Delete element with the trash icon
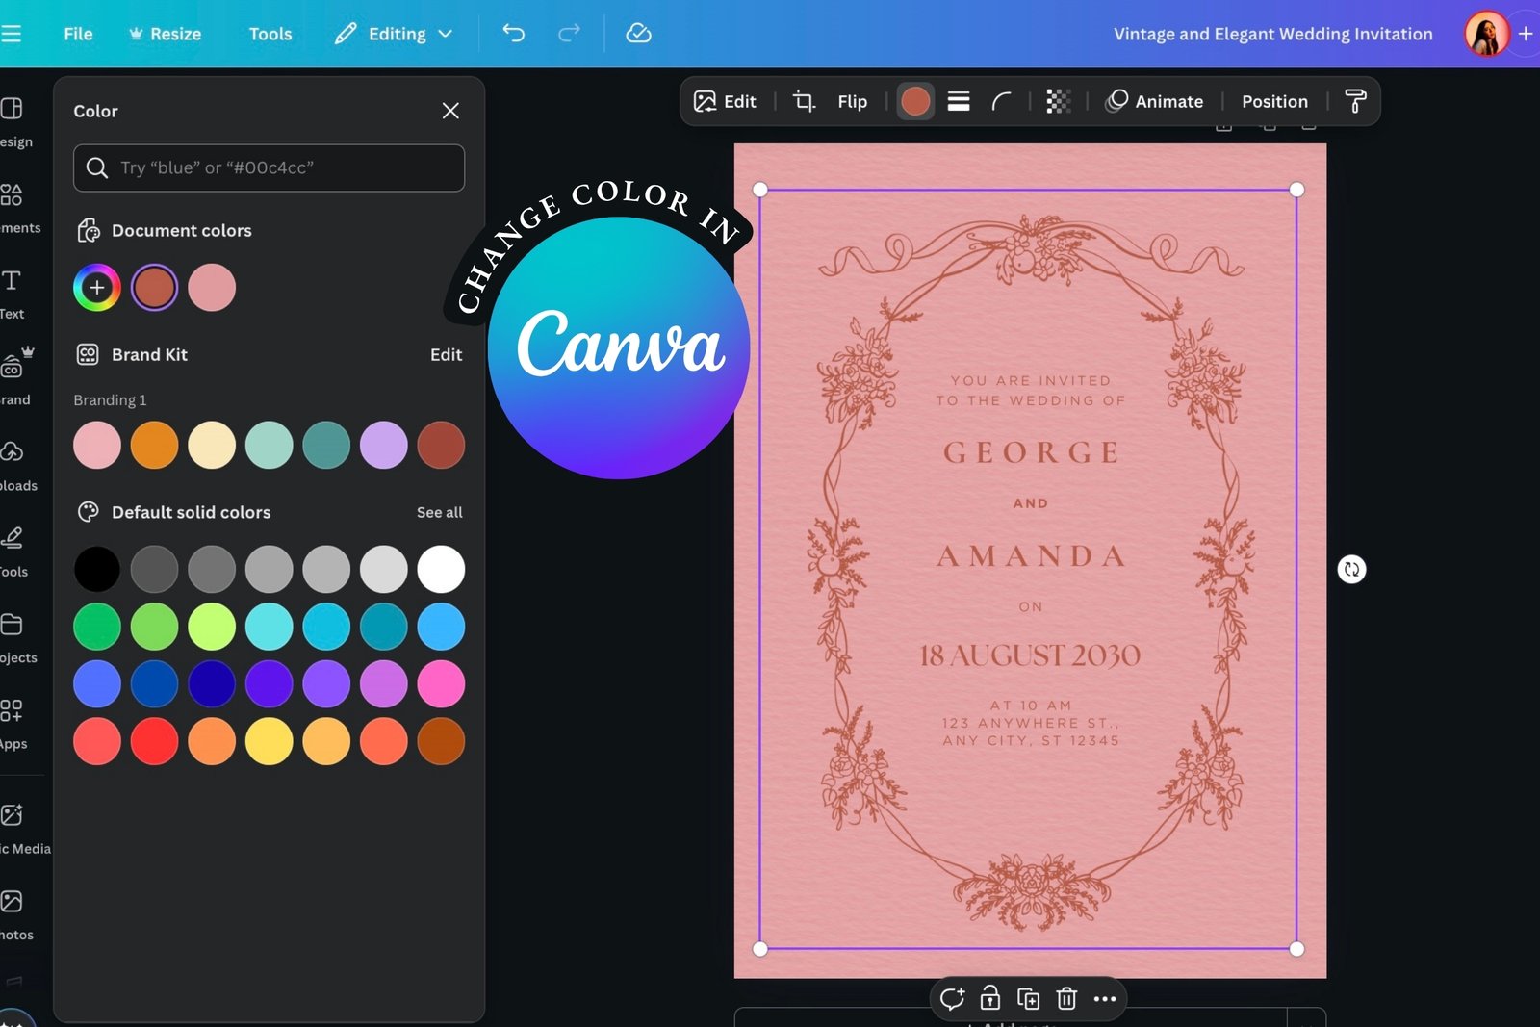Viewport: 1540px width, 1027px height. [x=1066, y=999]
